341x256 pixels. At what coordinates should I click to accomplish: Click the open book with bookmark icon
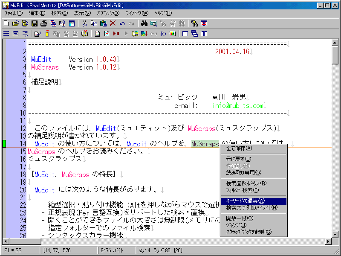[84, 34]
